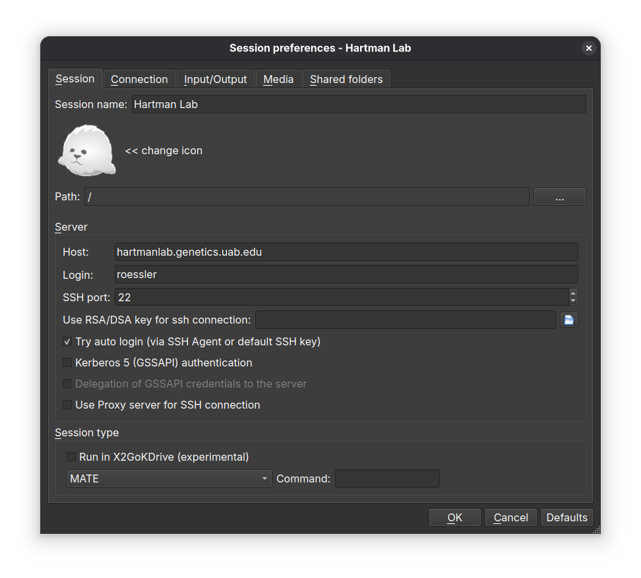
Task: Open the RSA/DSA key file browser
Action: [x=568, y=320]
